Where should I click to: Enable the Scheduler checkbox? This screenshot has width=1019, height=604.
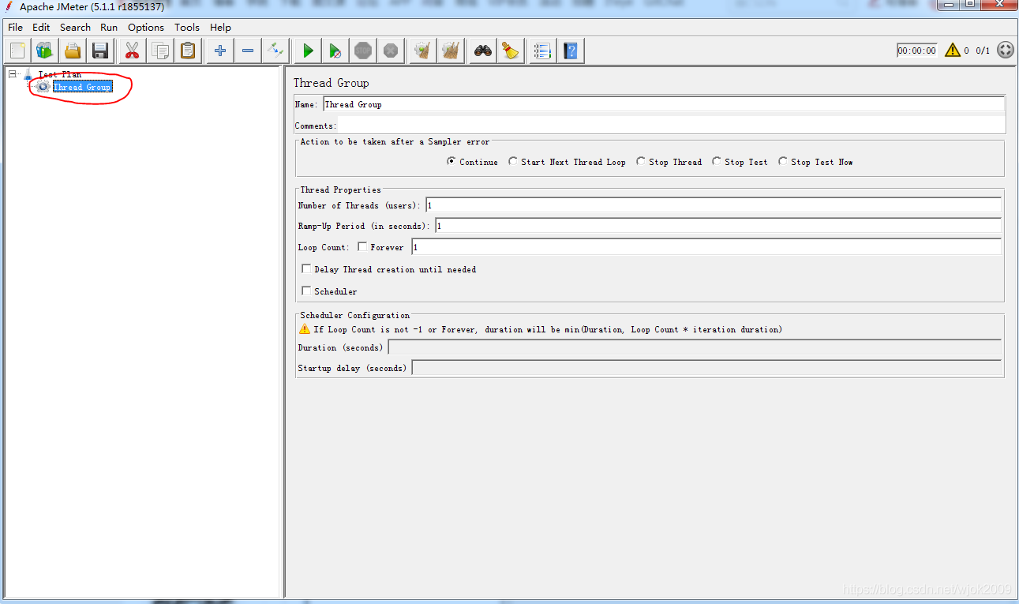click(306, 291)
